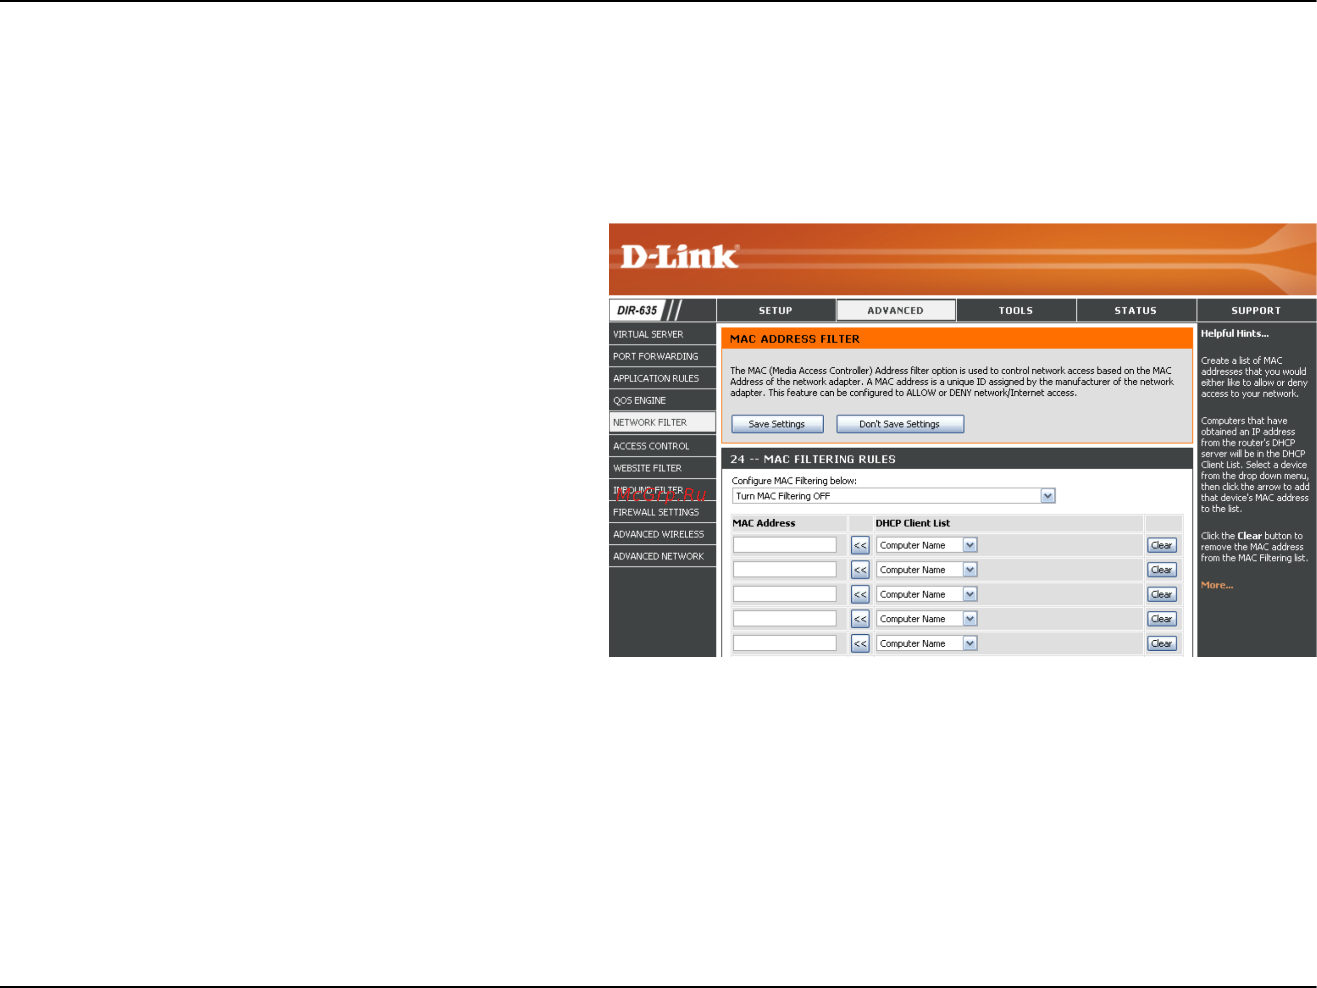Screen dimensions: 1317x988
Task: Click the Don't Save Settings button
Action: 900,425
